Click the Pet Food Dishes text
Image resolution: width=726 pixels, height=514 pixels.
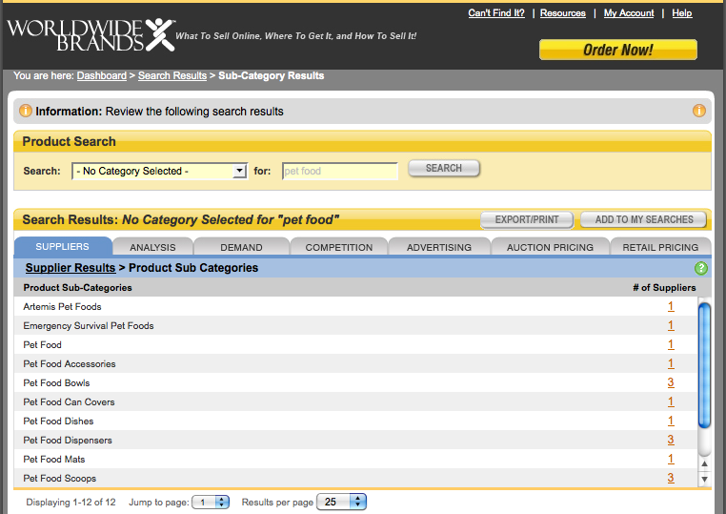click(x=58, y=421)
